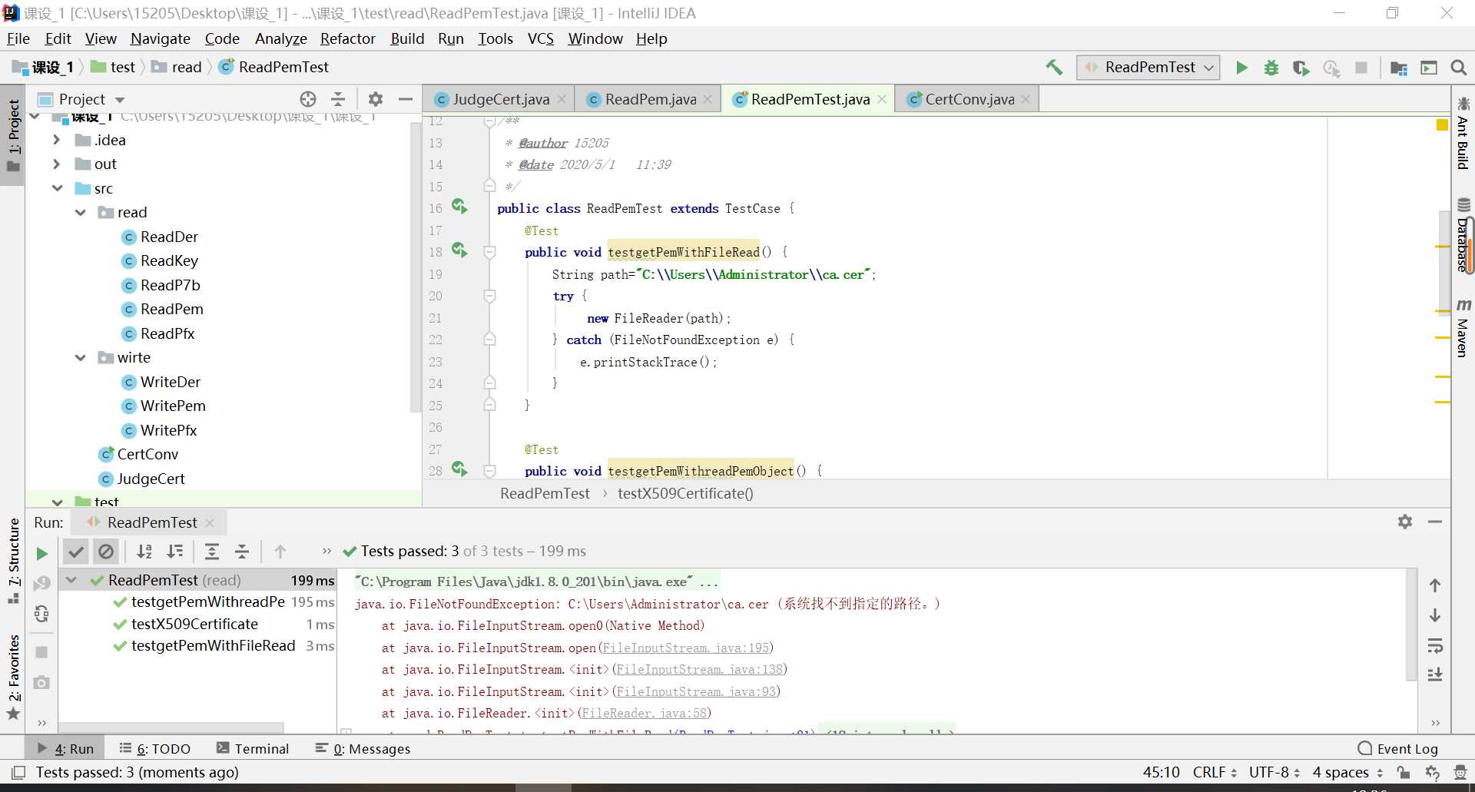Switch to ReadPem.java tab
This screenshot has height=792, width=1475.
coord(650,99)
